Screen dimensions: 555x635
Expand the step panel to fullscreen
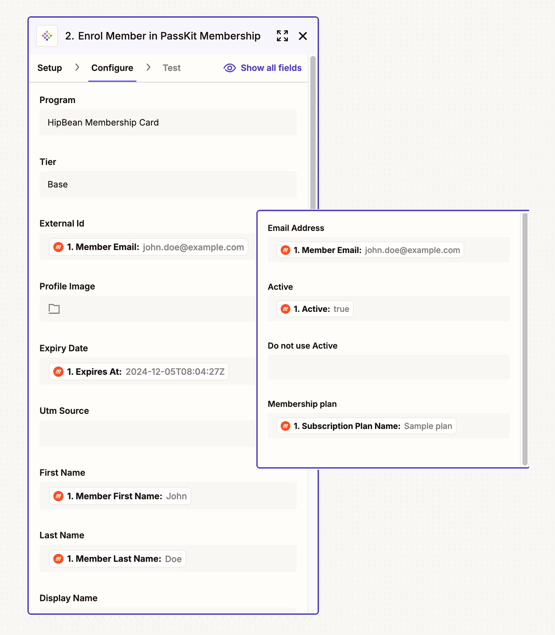pyautogui.click(x=283, y=36)
